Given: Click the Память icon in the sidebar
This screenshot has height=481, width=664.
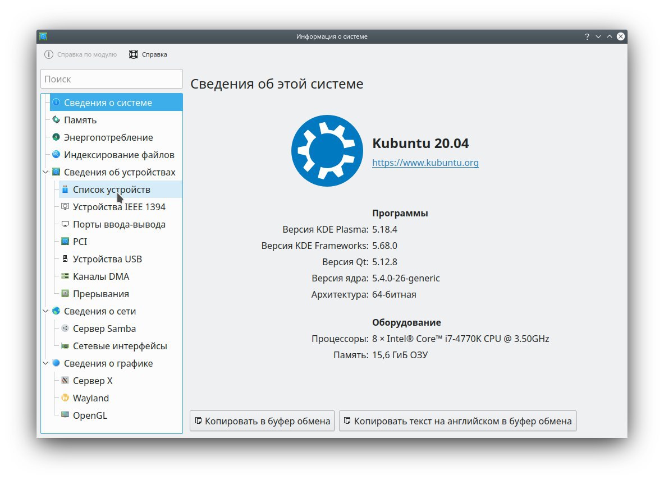Looking at the screenshot, I should pyautogui.click(x=56, y=120).
